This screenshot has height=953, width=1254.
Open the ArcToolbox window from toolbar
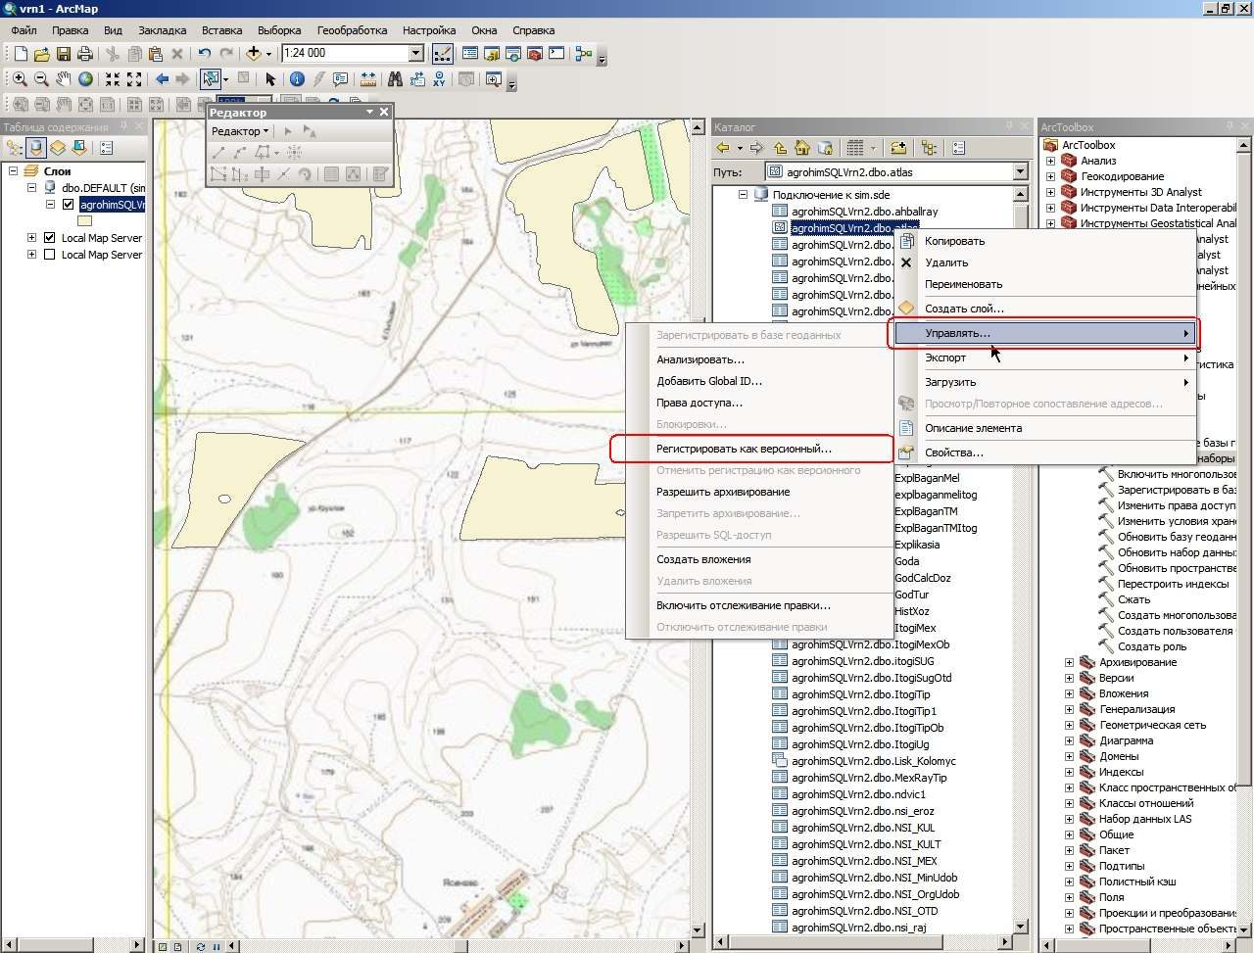534,54
